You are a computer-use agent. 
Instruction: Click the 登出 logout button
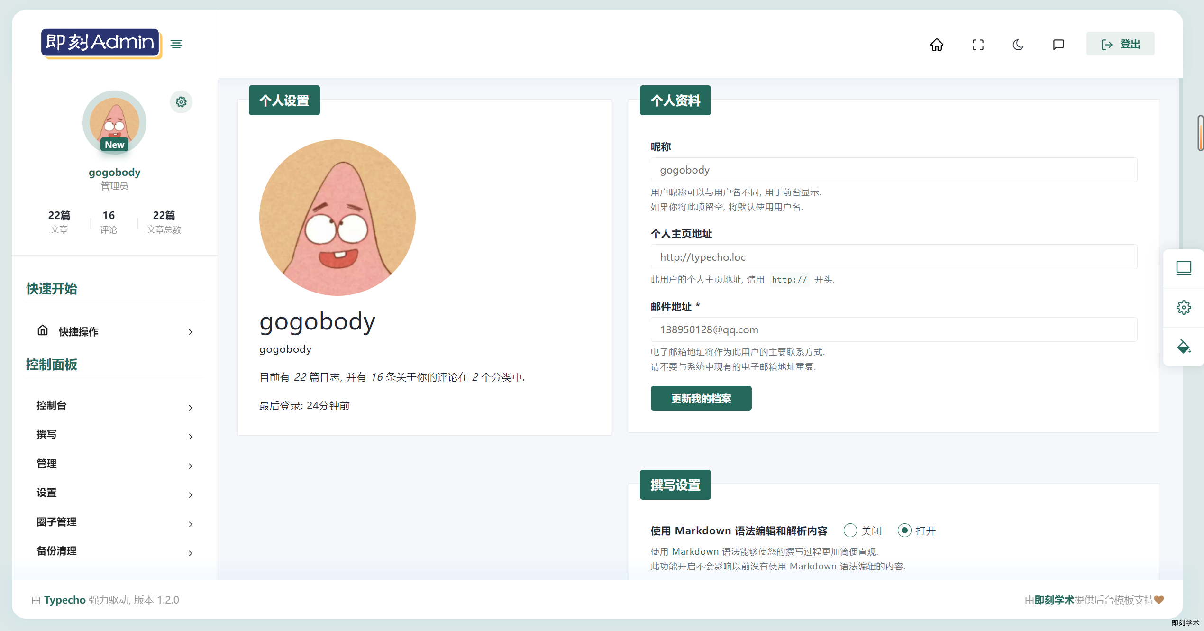(1120, 44)
